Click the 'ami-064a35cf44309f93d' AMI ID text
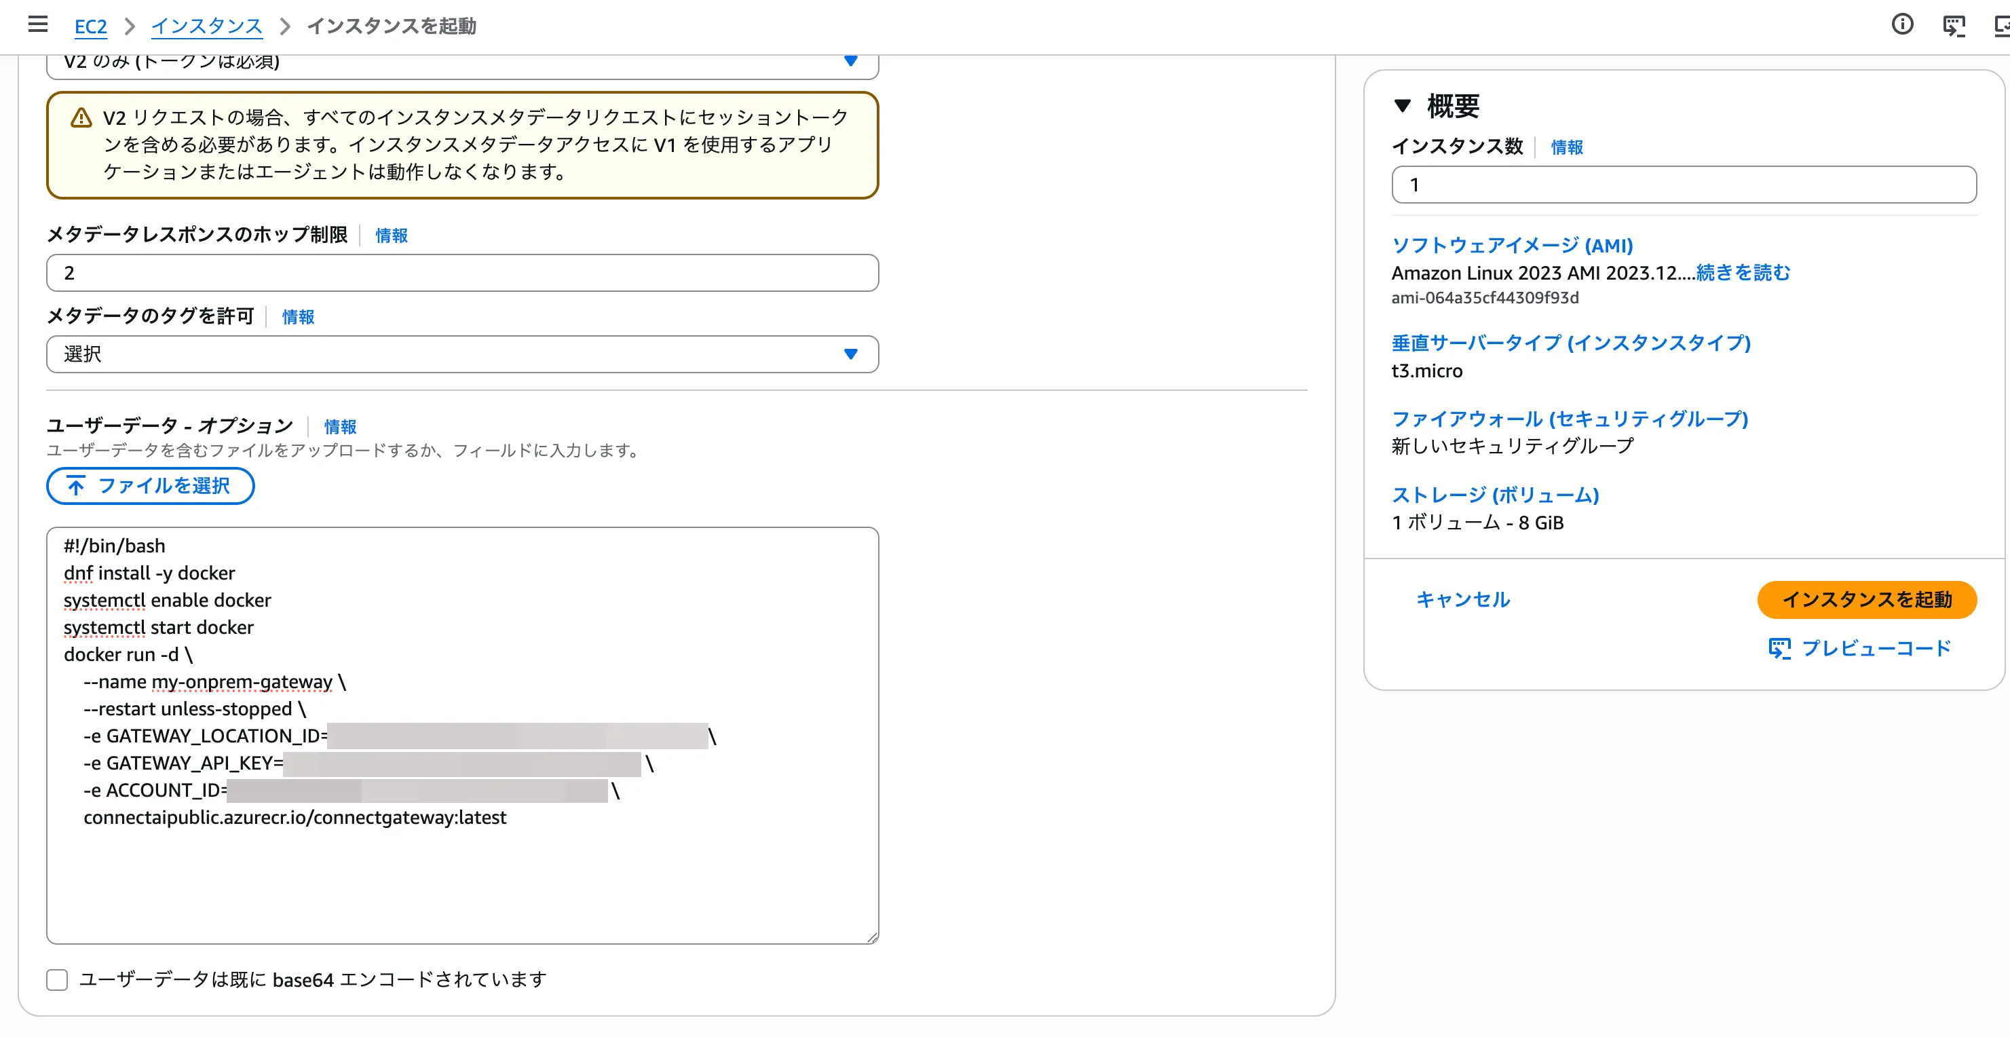The height and width of the screenshot is (1037, 2010). [x=1485, y=297]
